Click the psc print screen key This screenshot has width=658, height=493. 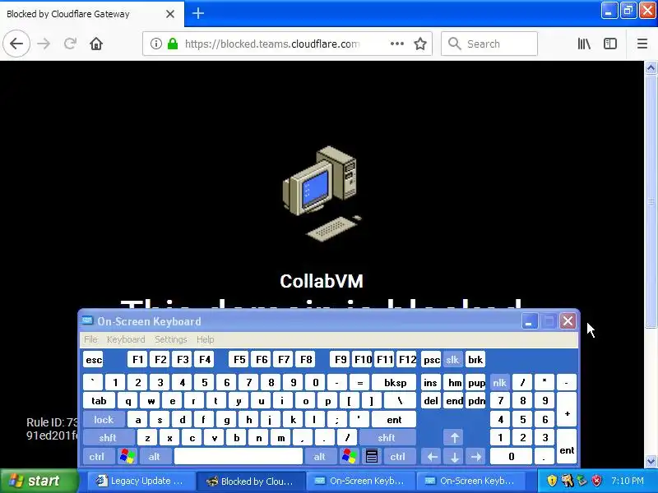click(x=431, y=360)
